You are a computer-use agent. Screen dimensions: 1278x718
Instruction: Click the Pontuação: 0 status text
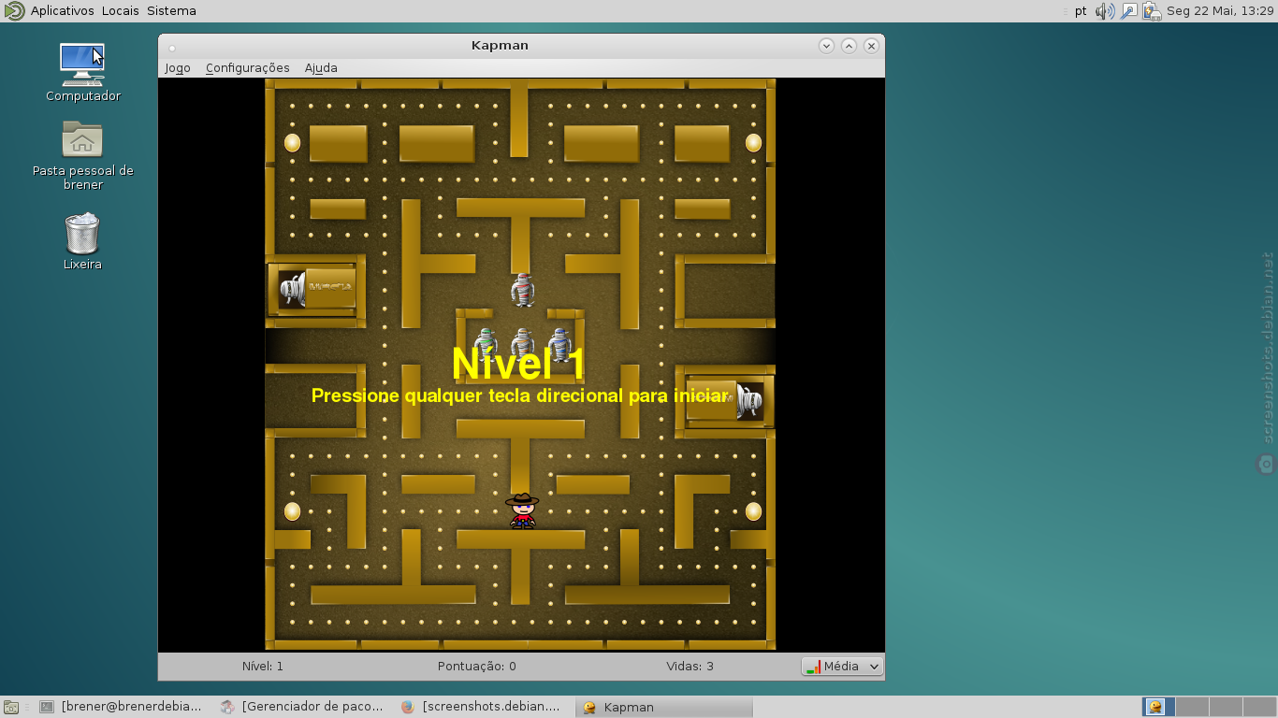click(476, 667)
